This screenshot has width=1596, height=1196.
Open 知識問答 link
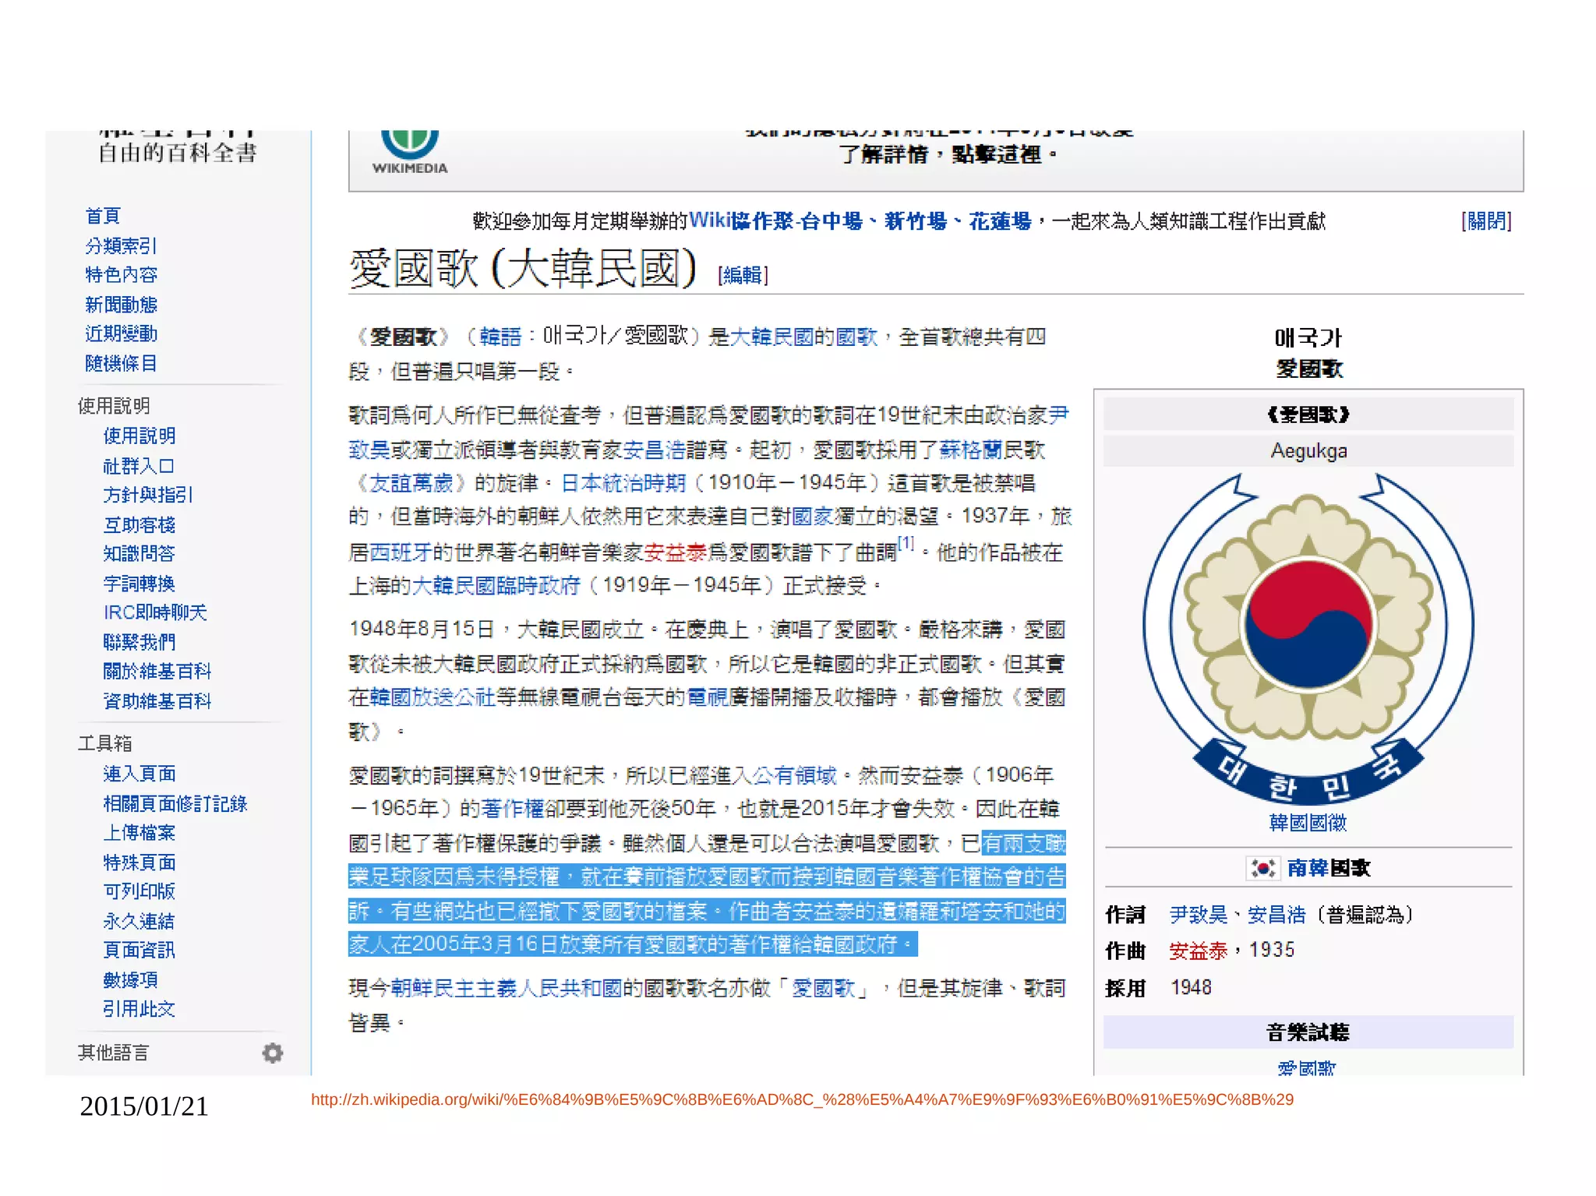click(x=139, y=553)
